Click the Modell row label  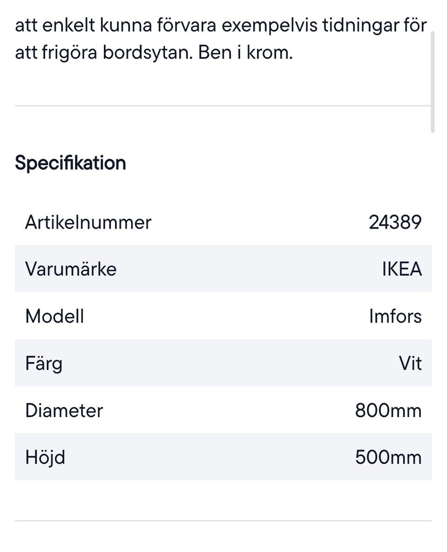54,316
